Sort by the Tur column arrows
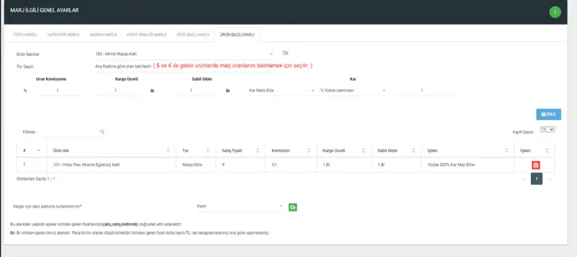Image resolution: width=577 pixels, height=257 pixels. click(208, 150)
